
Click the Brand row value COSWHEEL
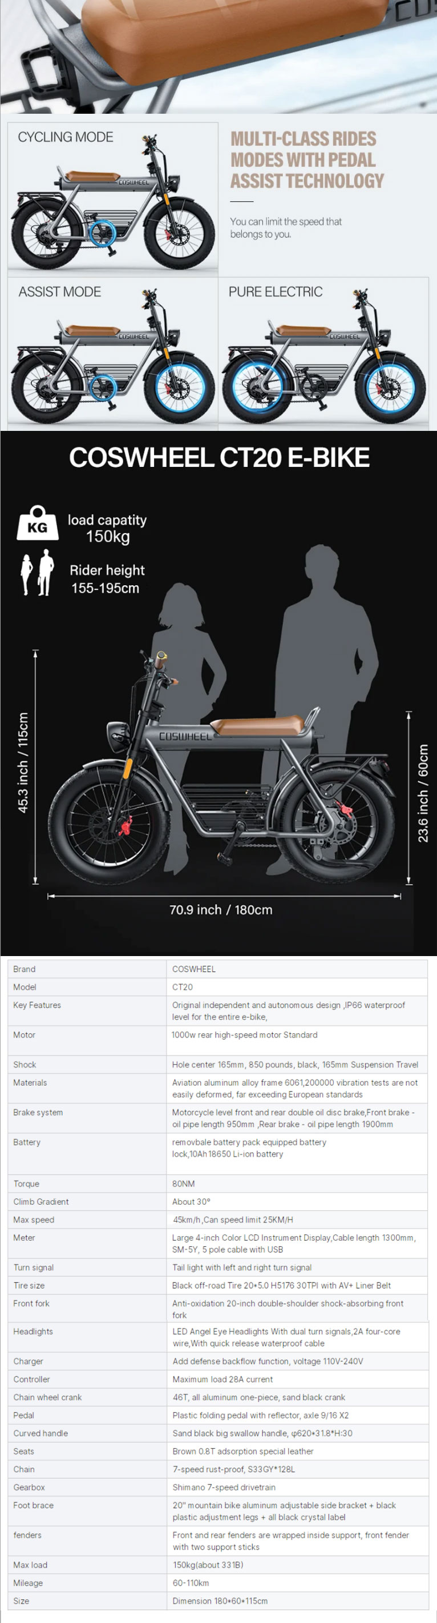tap(193, 969)
